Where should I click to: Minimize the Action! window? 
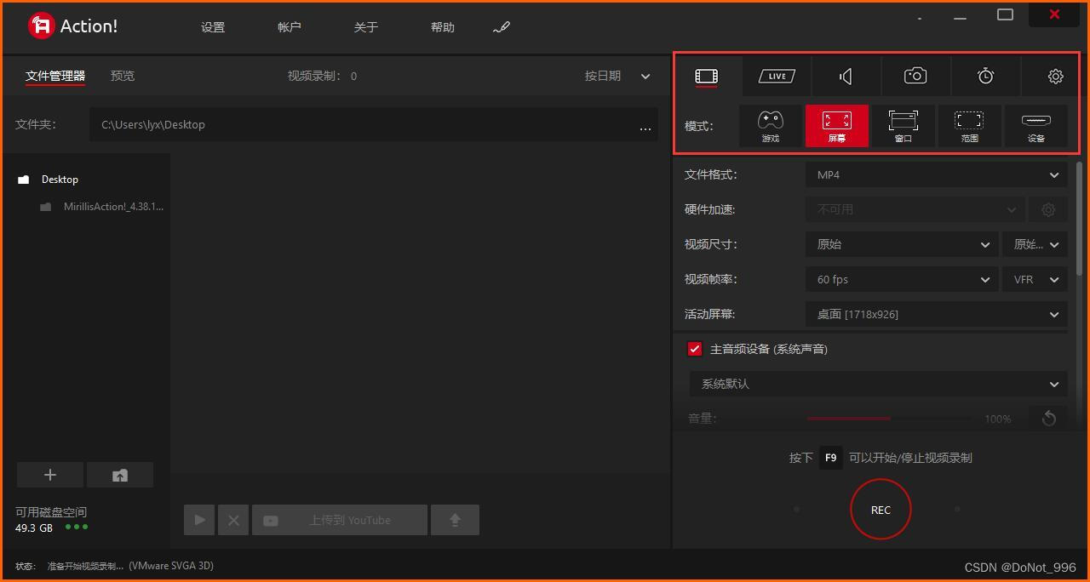click(960, 17)
